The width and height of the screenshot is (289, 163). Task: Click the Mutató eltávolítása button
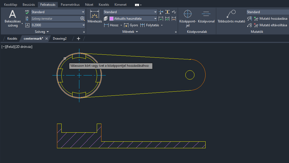pos(270,25)
